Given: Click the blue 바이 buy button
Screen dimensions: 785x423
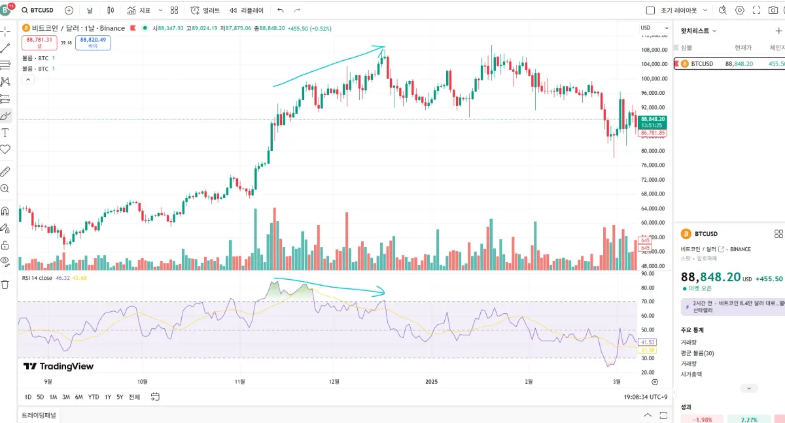Looking at the screenshot, I should pos(92,41).
